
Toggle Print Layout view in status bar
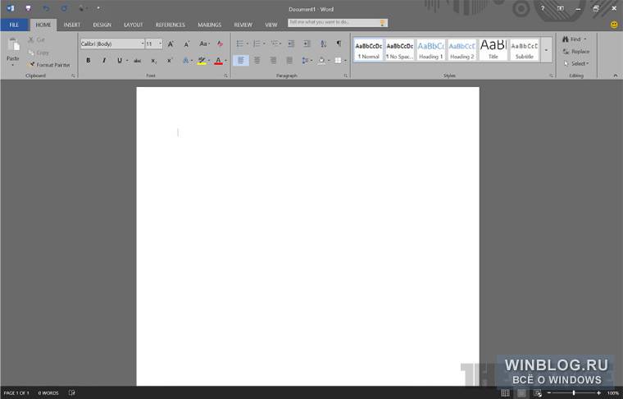(521, 393)
